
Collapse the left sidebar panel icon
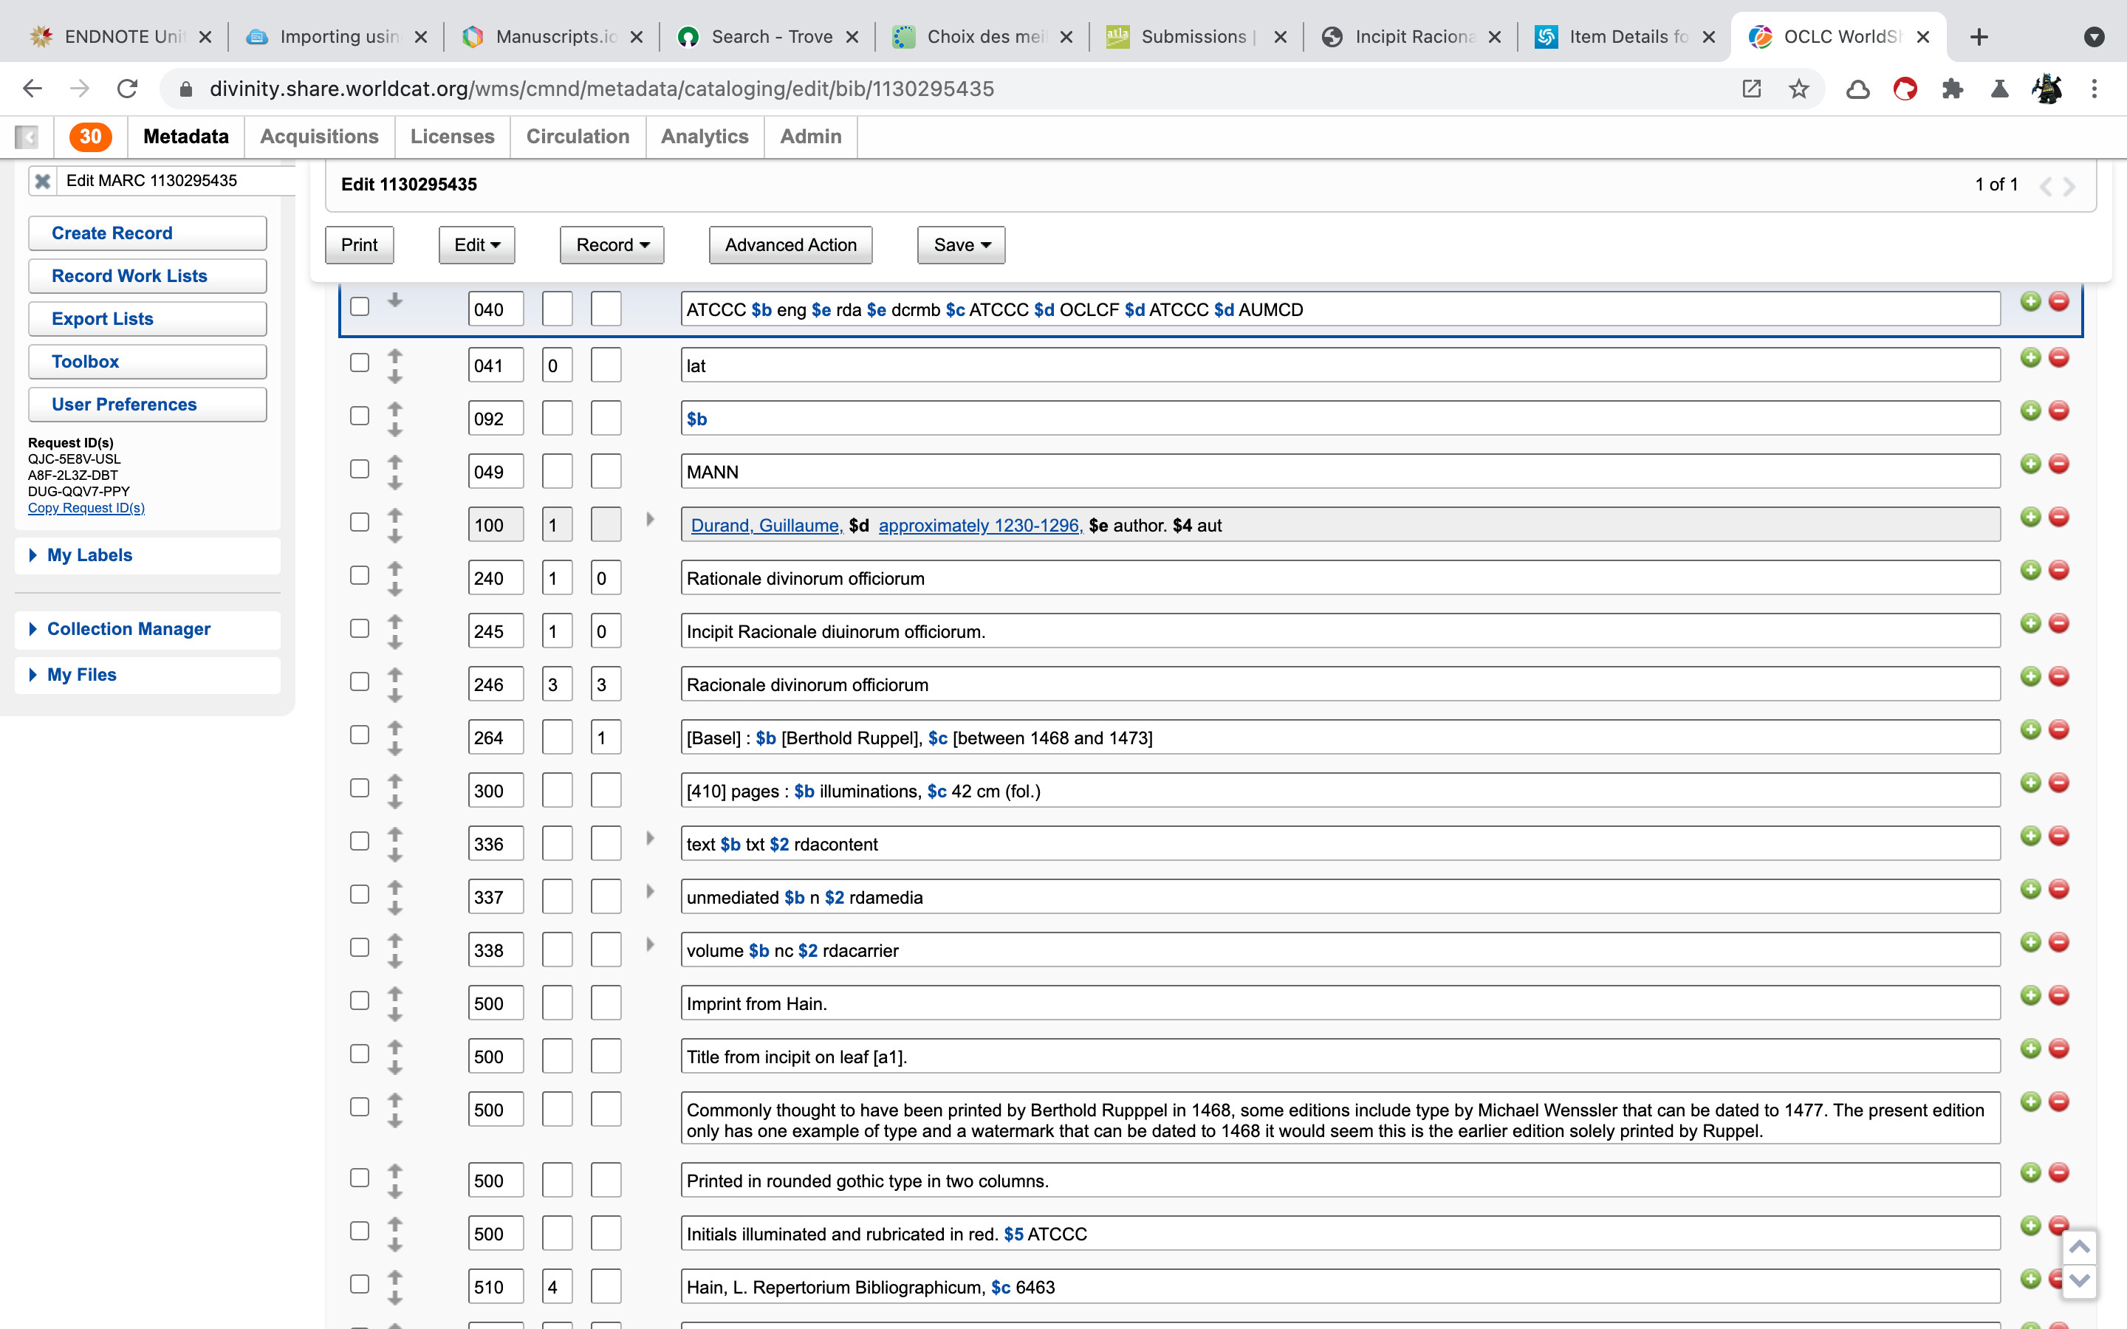[x=27, y=137]
